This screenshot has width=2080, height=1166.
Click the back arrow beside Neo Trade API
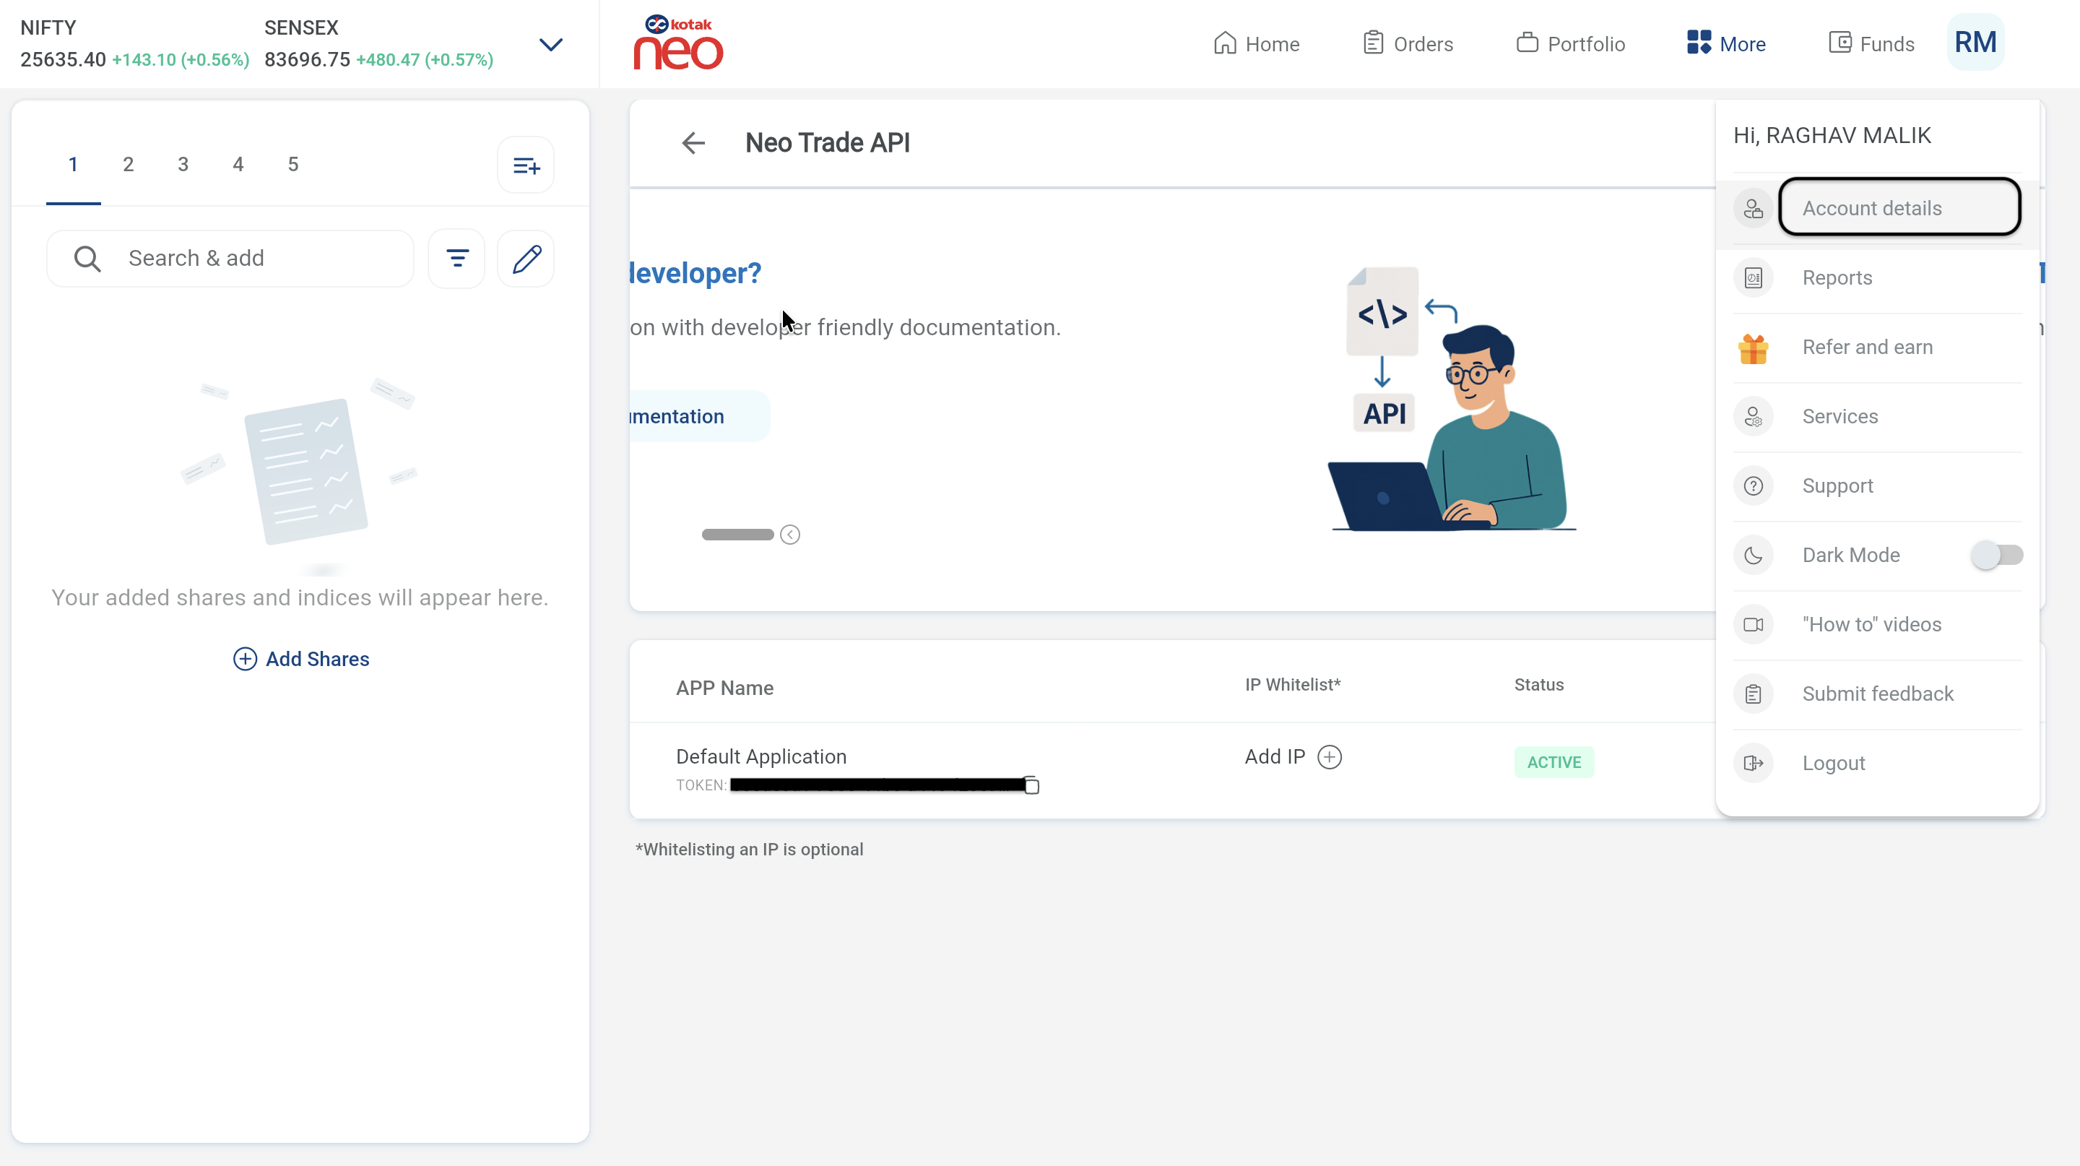693,143
